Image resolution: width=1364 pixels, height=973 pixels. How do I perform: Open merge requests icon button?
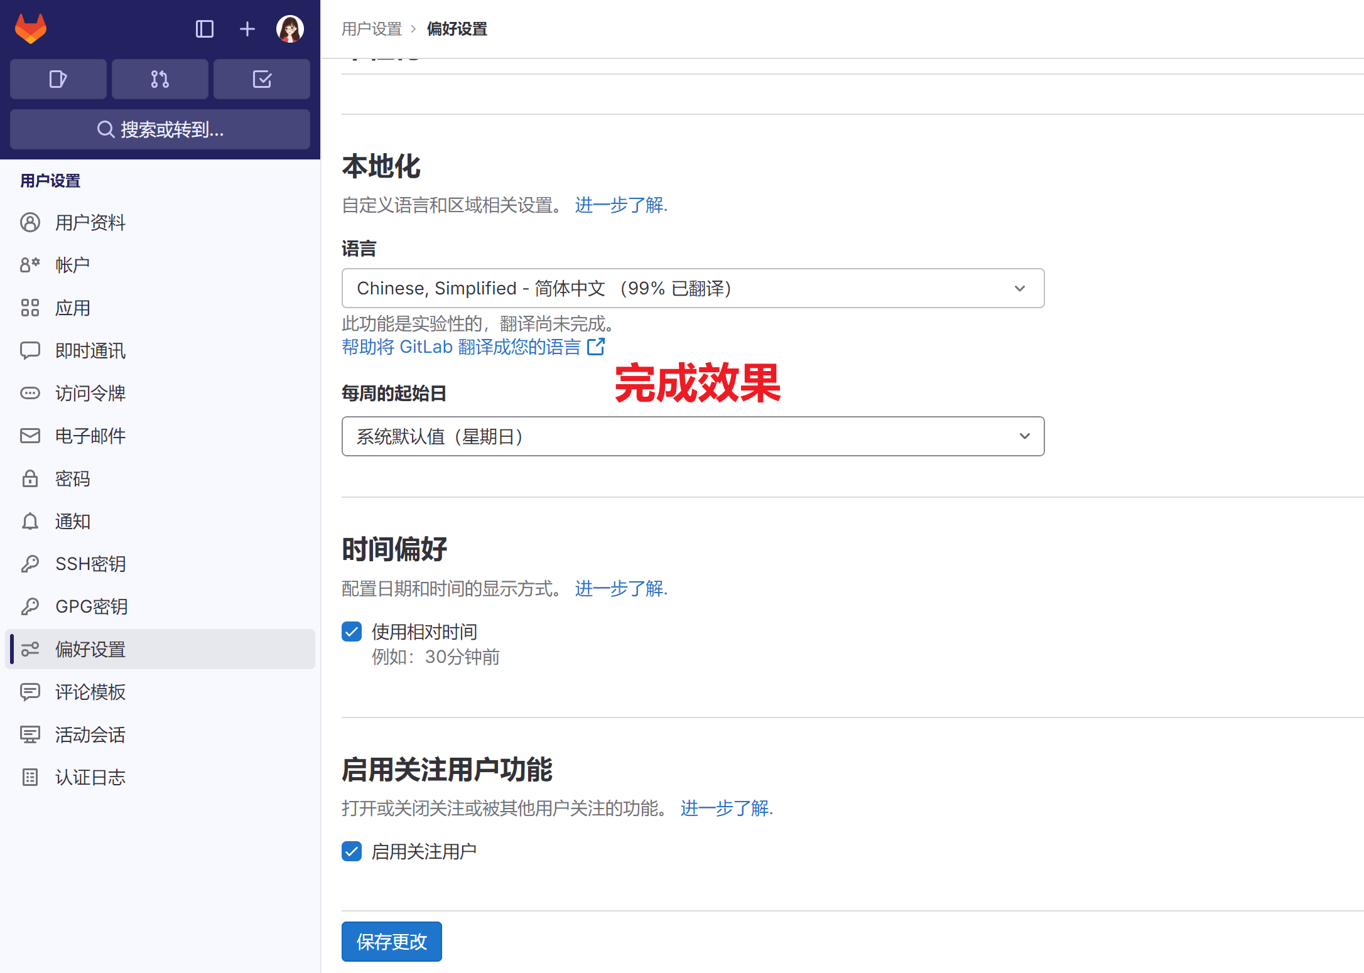point(160,79)
